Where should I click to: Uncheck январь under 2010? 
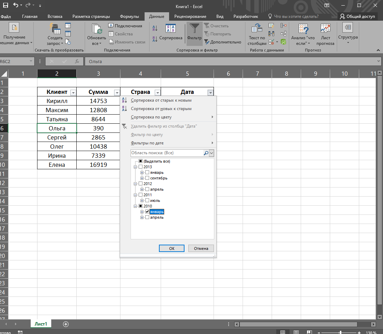click(147, 212)
